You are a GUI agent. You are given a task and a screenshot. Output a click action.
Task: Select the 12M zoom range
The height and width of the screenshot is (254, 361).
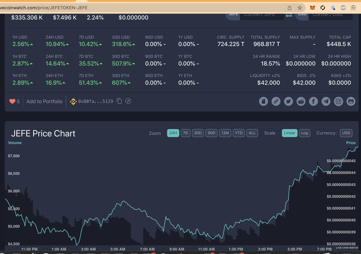click(225, 133)
